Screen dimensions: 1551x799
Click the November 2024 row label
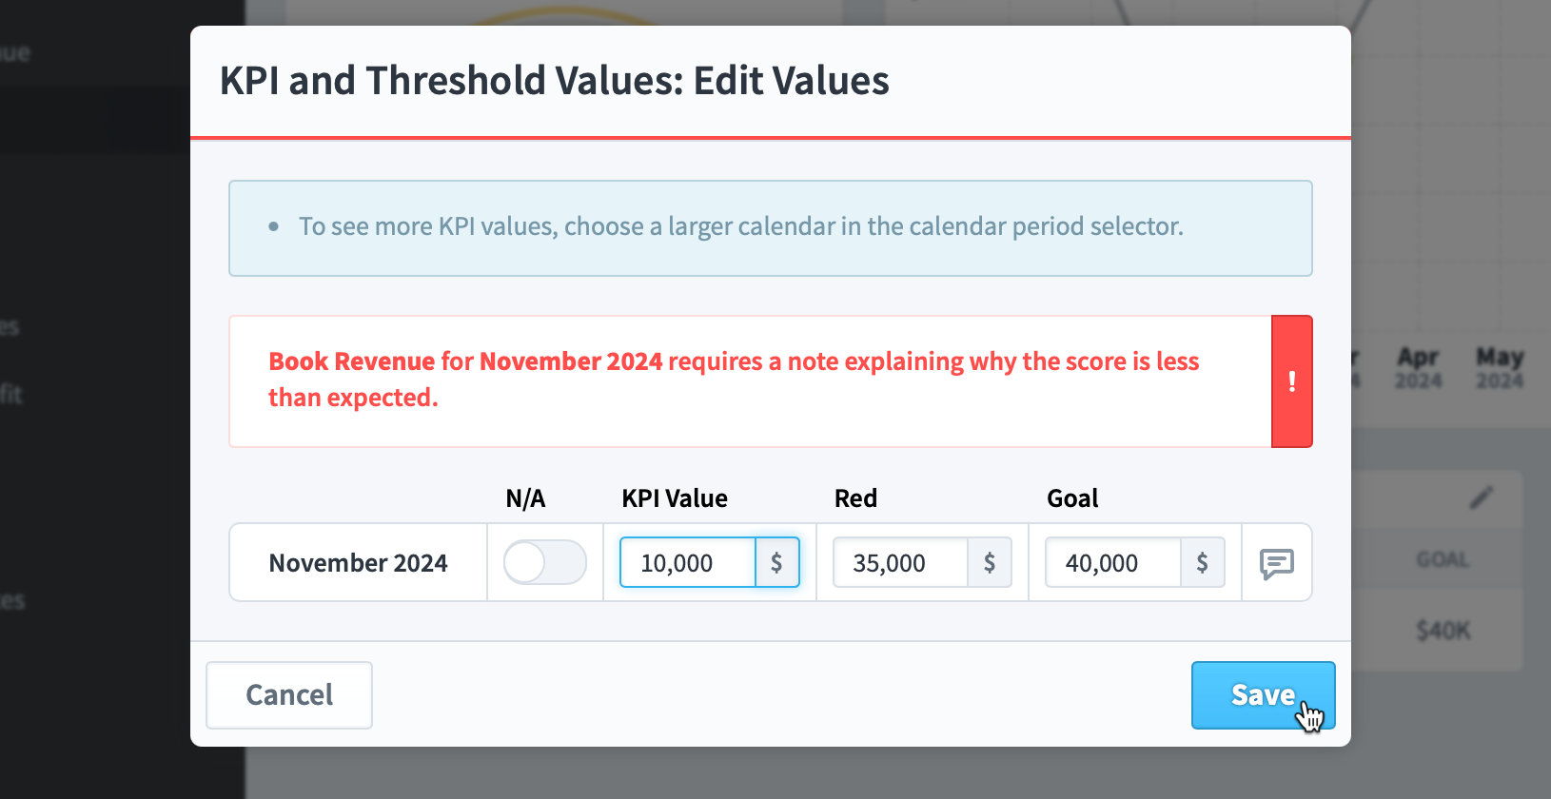358,563
